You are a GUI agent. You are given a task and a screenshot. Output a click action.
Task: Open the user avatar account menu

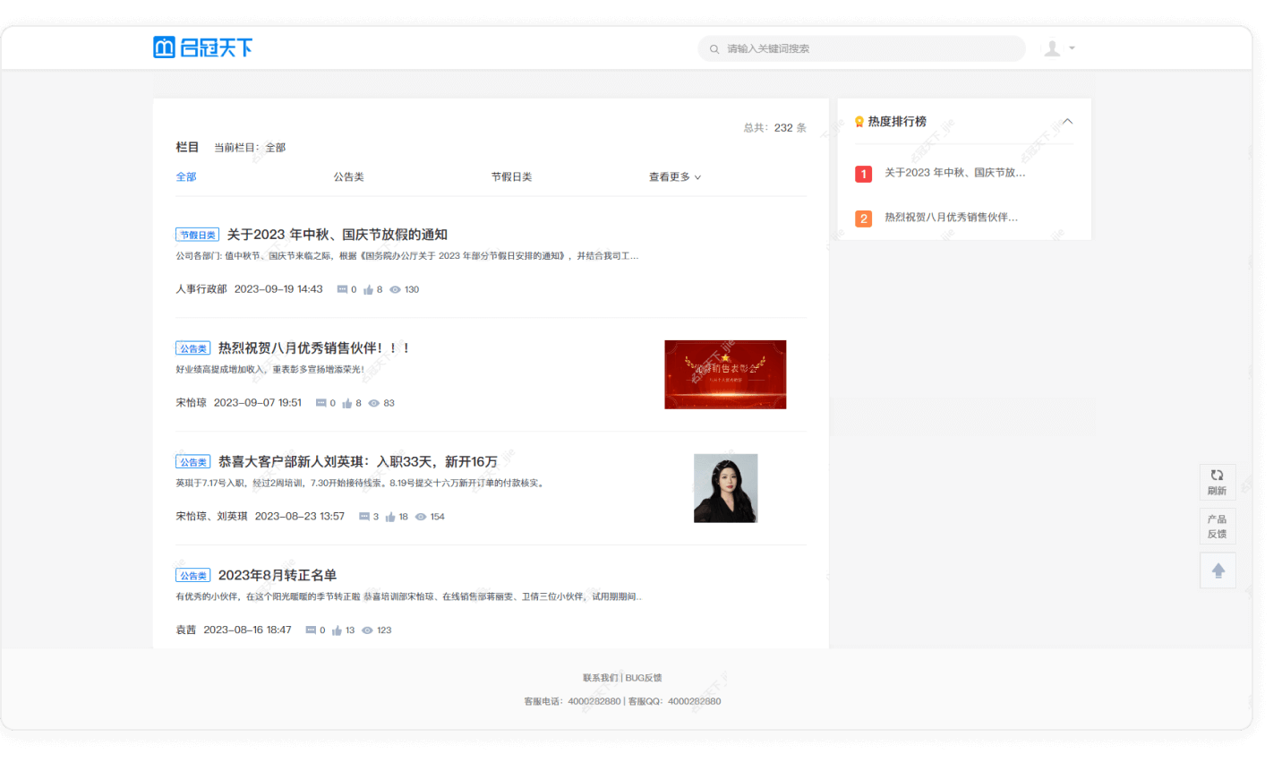(1053, 48)
